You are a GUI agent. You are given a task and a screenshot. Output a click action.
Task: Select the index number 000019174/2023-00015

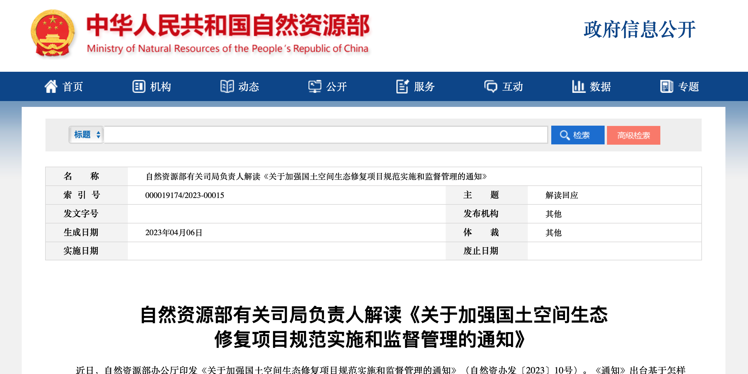click(185, 195)
